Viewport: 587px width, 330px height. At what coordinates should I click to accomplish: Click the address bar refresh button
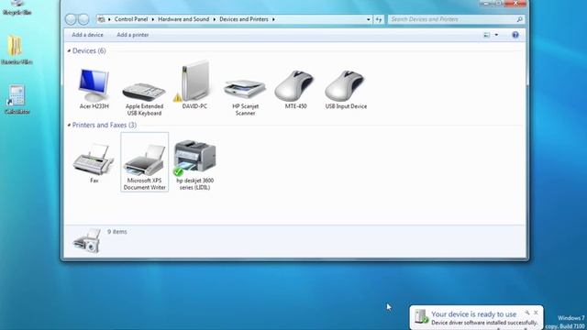point(379,19)
